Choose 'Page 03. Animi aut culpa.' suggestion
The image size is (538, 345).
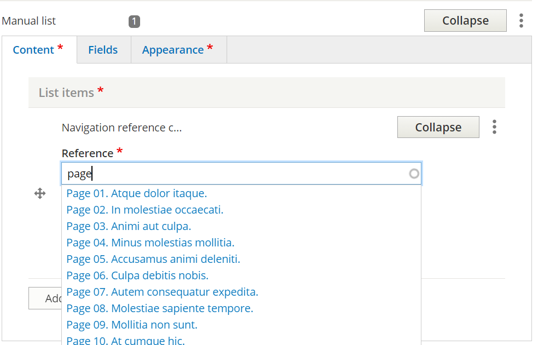click(129, 226)
